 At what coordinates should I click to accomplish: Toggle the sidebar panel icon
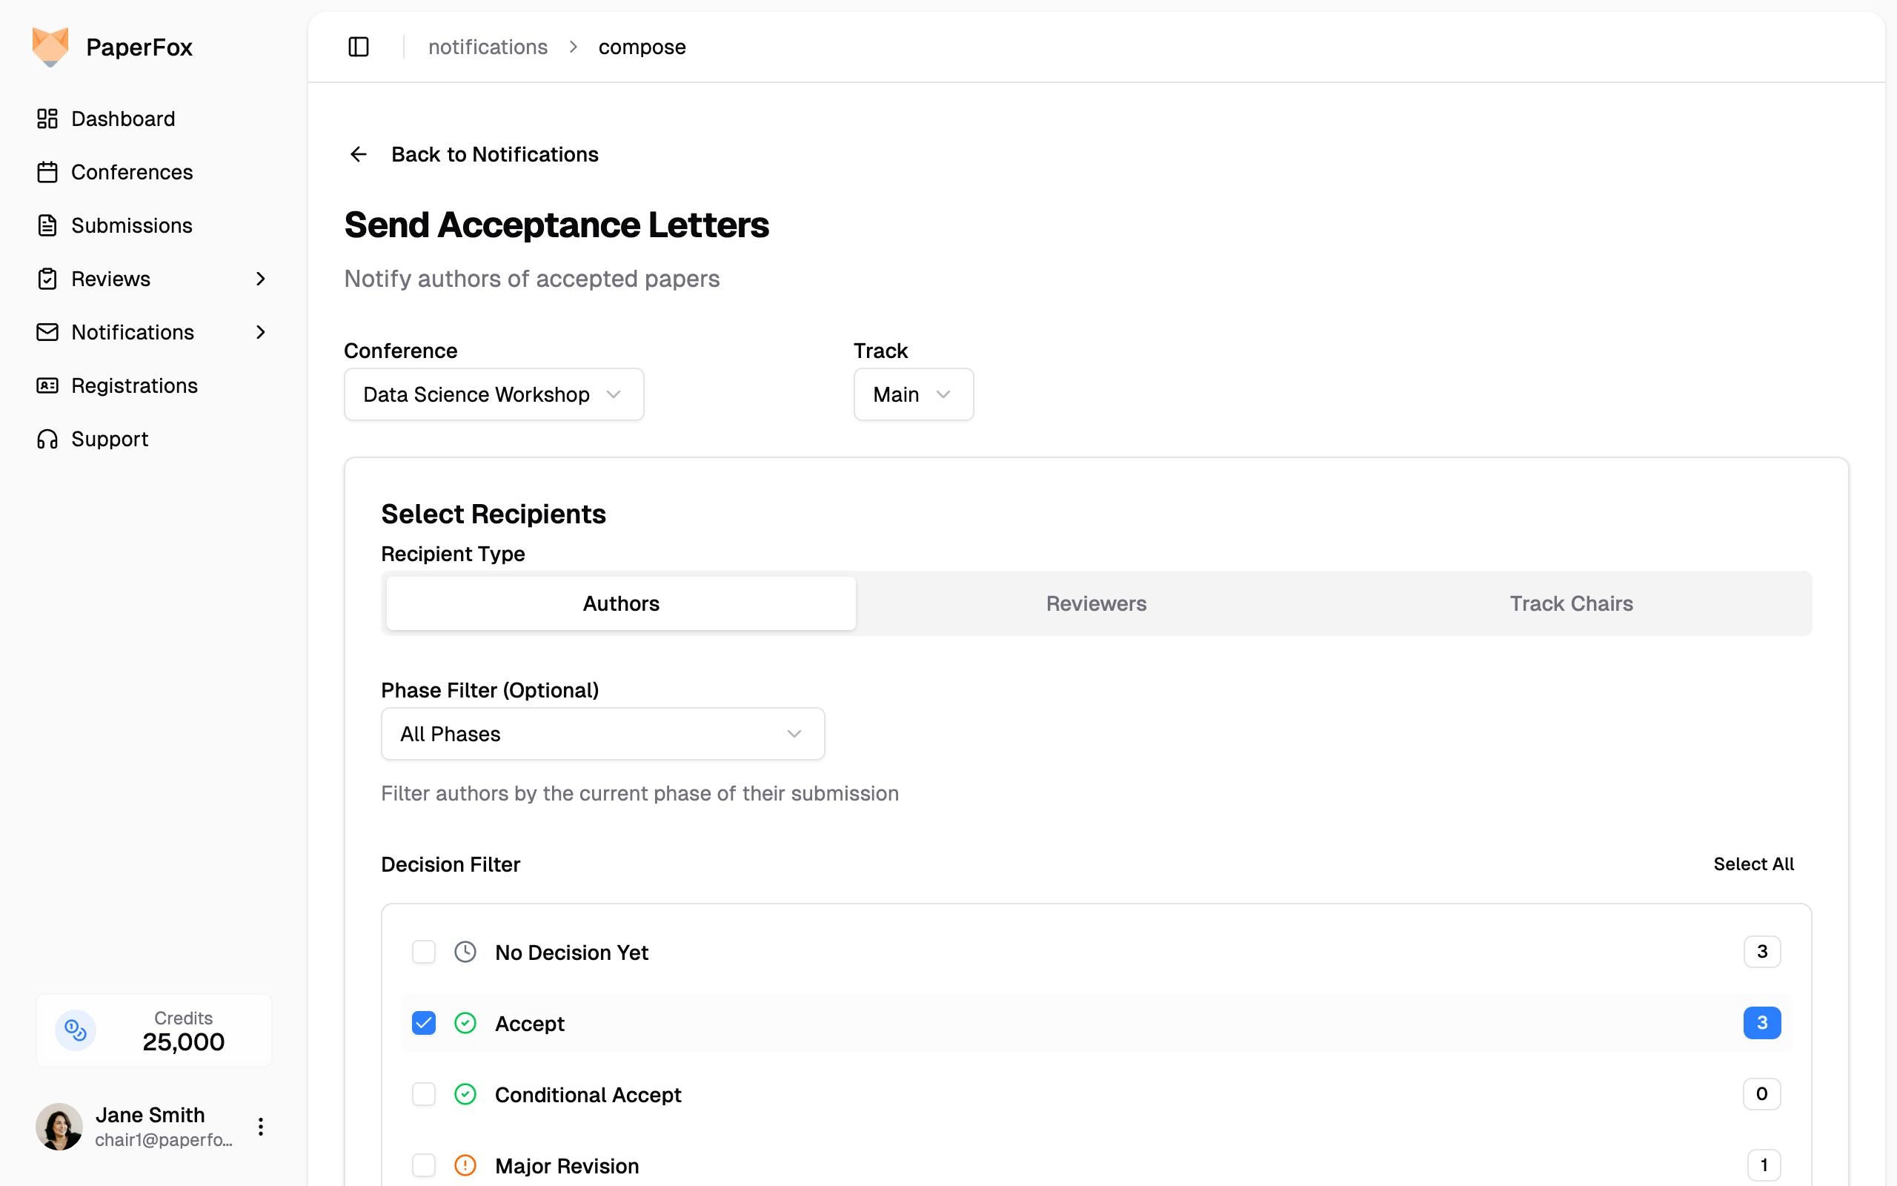pyautogui.click(x=358, y=47)
